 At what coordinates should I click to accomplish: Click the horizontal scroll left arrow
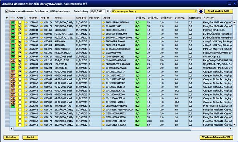(x=12, y=129)
